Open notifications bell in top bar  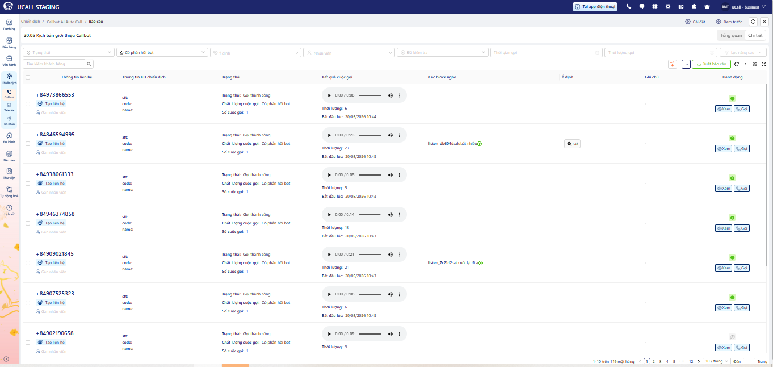click(x=707, y=7)
